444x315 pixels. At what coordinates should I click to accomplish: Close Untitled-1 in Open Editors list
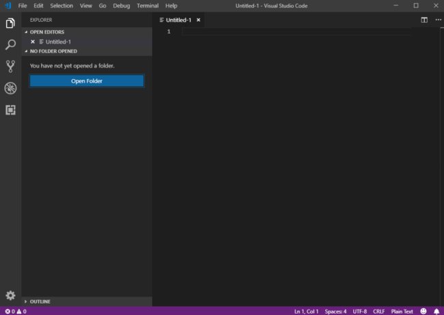[x=33, y=42]
